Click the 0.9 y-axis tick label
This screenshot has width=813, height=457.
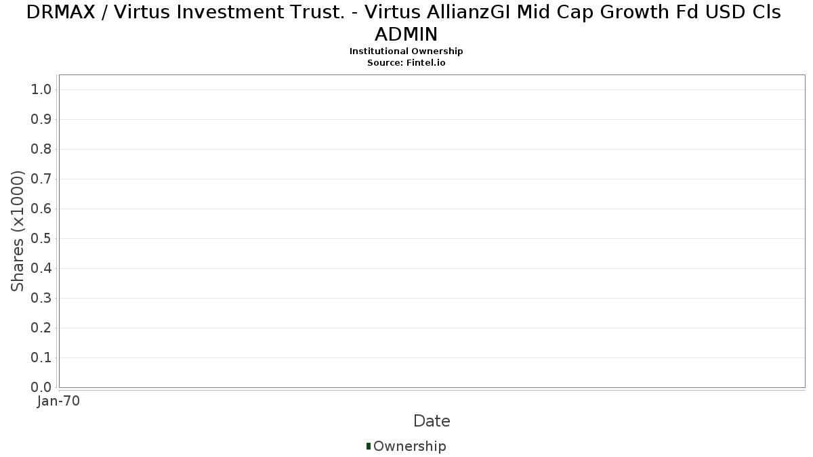pos(41,120)
